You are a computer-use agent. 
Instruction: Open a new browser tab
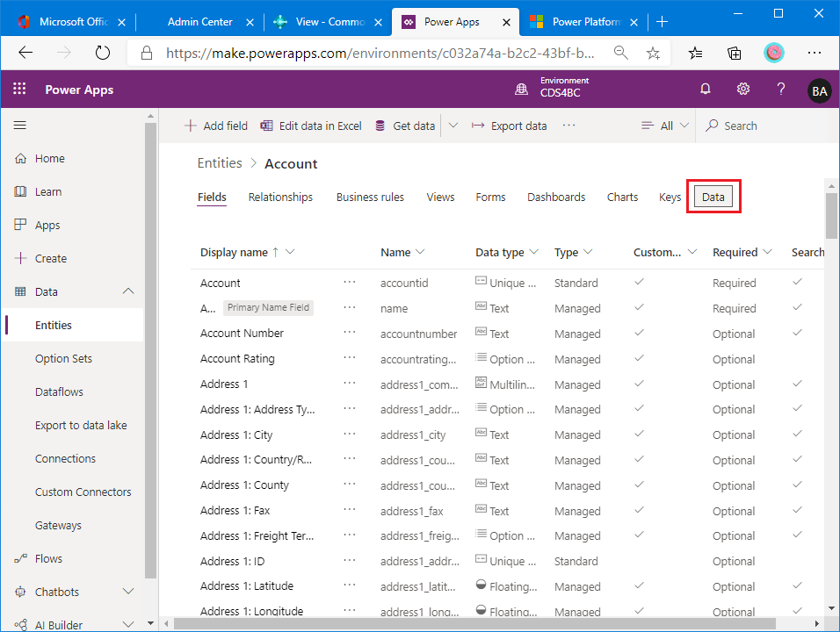(x=663, y=21)
